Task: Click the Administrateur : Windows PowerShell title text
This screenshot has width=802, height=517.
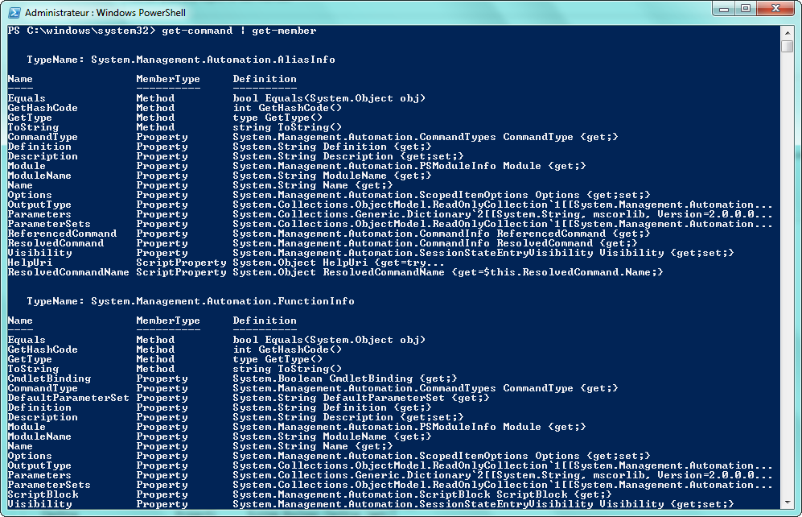Action: pos(94,13)
